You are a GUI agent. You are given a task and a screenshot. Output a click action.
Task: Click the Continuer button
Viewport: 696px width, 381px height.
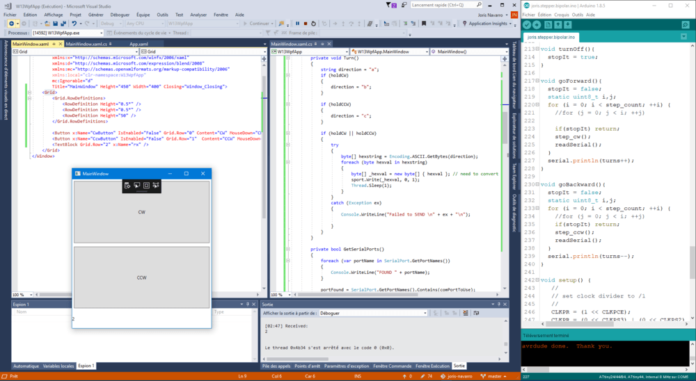click(x=259, y=24)
